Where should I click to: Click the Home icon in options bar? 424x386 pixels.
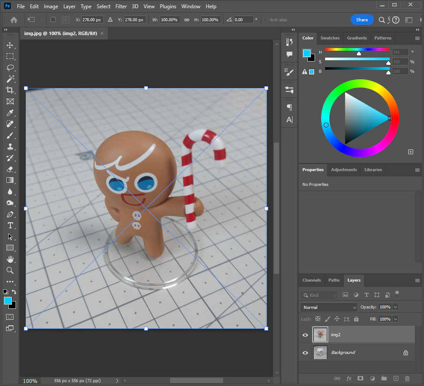14,19
